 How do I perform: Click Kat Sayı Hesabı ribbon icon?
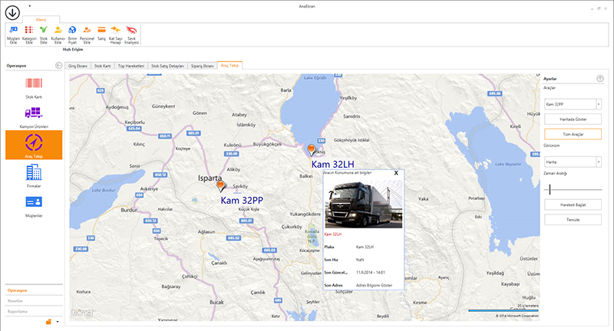[x=116, y=34]
